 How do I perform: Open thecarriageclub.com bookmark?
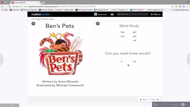(154, 10)
